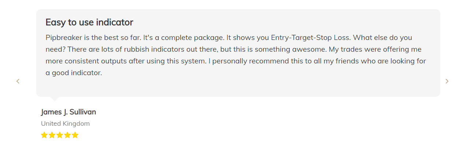Click the "Entry-Target-Stop Loss" phrase
475x162 pixels.
pos(311,38)
